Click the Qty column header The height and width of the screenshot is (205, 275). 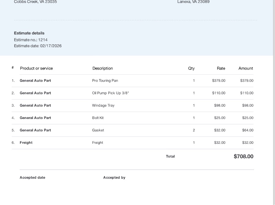click(191, 68)
